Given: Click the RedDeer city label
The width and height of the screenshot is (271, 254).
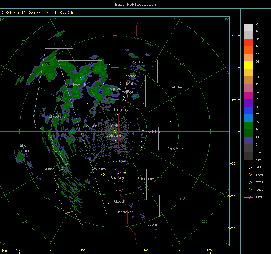Looking at the screenshot, I should [128, 92].
